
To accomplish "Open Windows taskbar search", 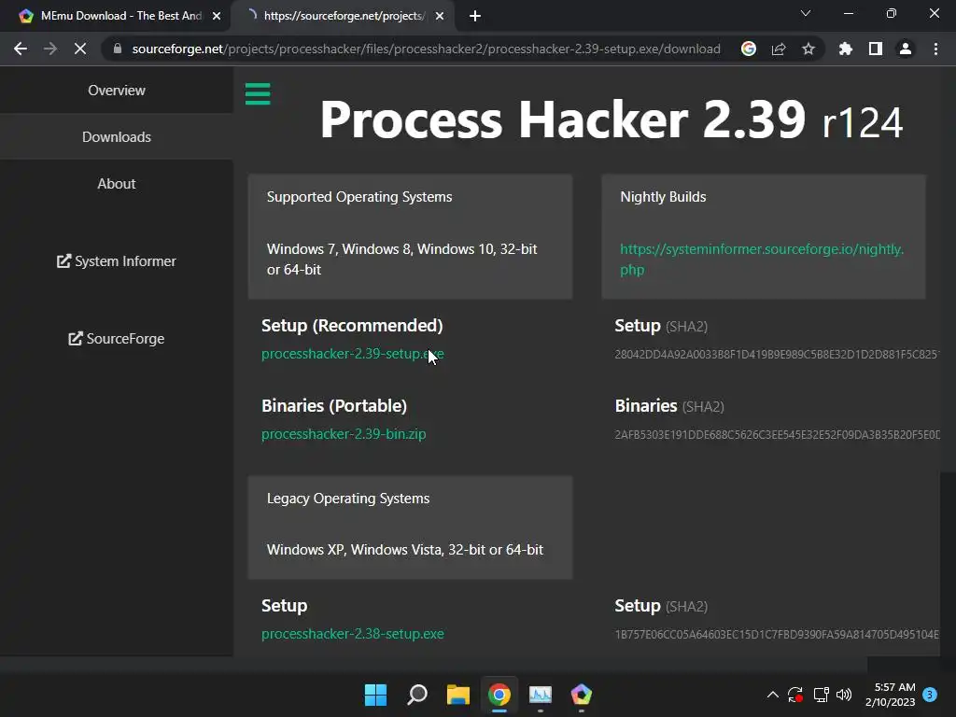I will (417, 695).
